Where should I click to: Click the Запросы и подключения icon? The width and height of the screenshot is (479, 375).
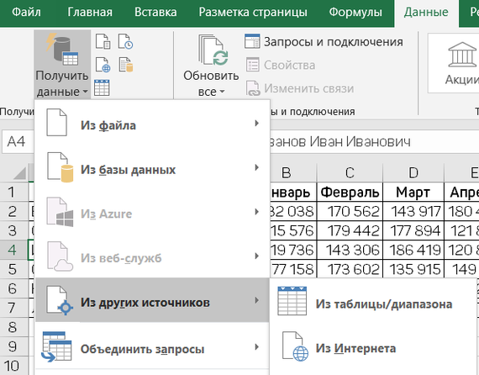(x=252, y=41)
